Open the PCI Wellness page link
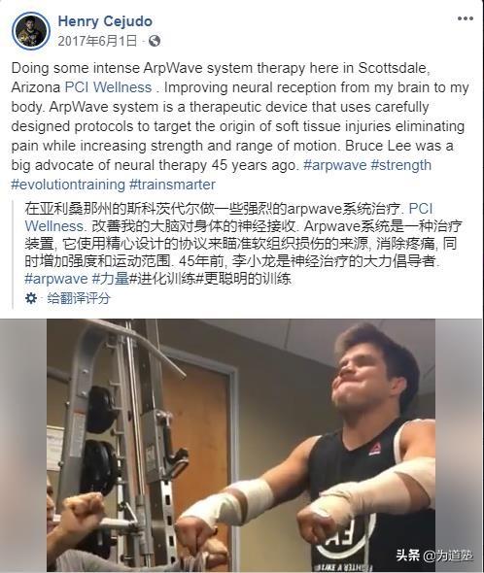This screenshot has width=484, height=573. (108, 87)
